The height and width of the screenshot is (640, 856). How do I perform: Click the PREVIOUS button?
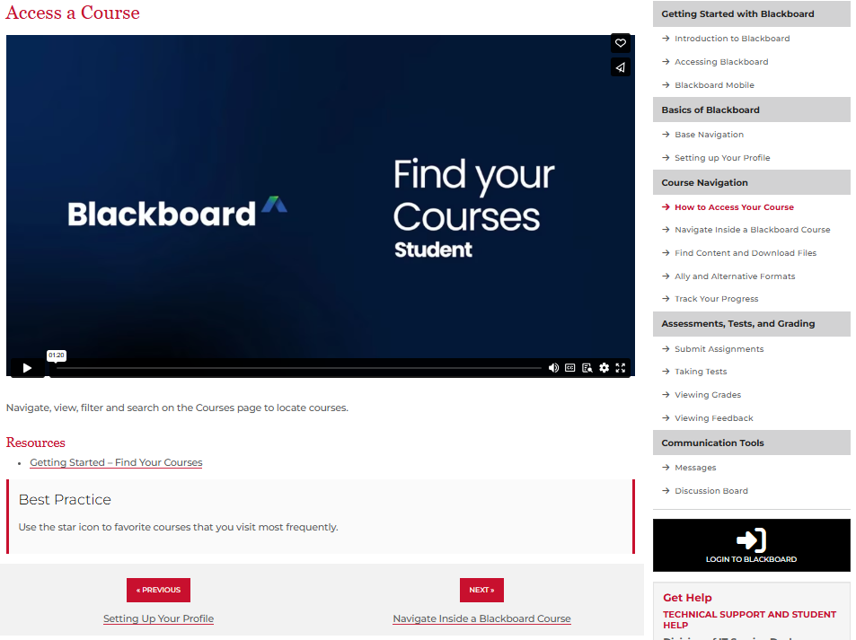pos(158,590)
